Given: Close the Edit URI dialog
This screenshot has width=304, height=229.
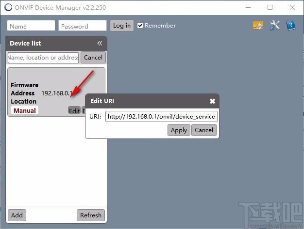Looking at the screenshot, I should pos(212,101).
